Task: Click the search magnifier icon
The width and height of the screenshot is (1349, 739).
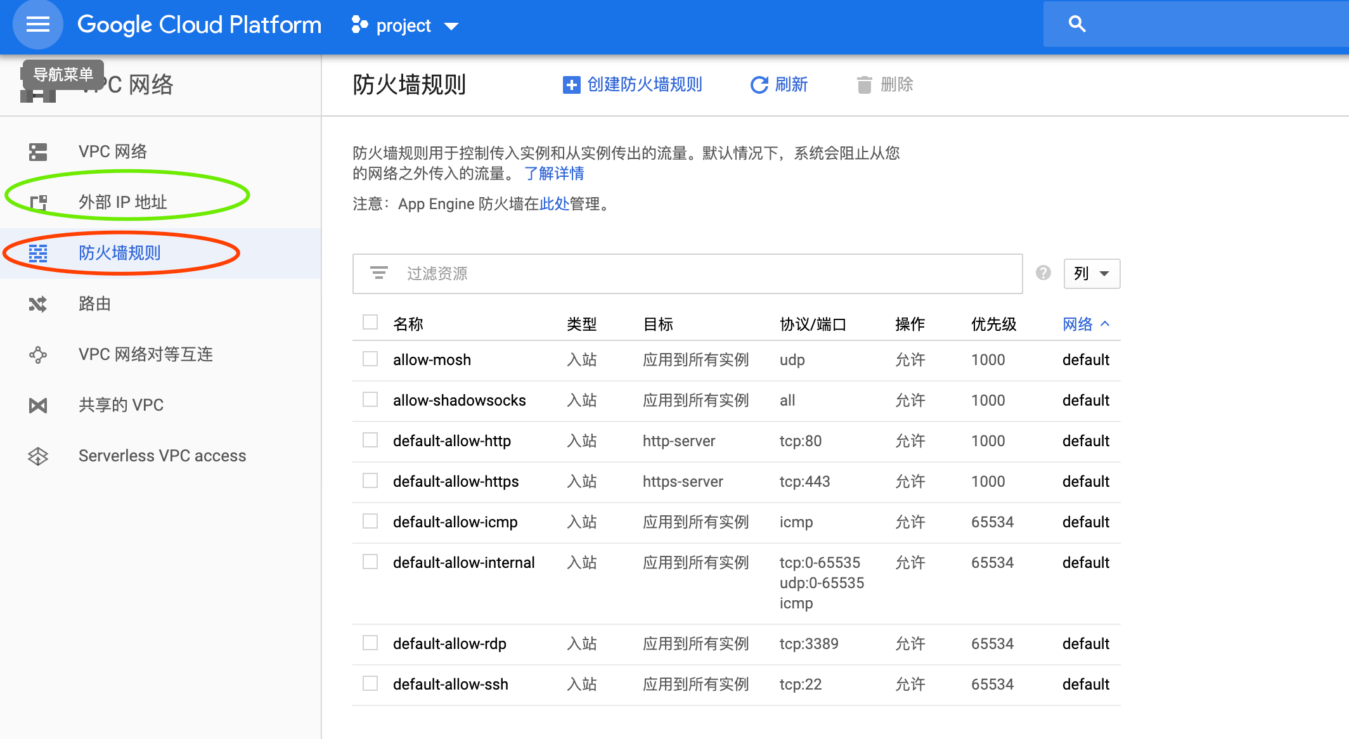Action: (x=1077, y=24)
